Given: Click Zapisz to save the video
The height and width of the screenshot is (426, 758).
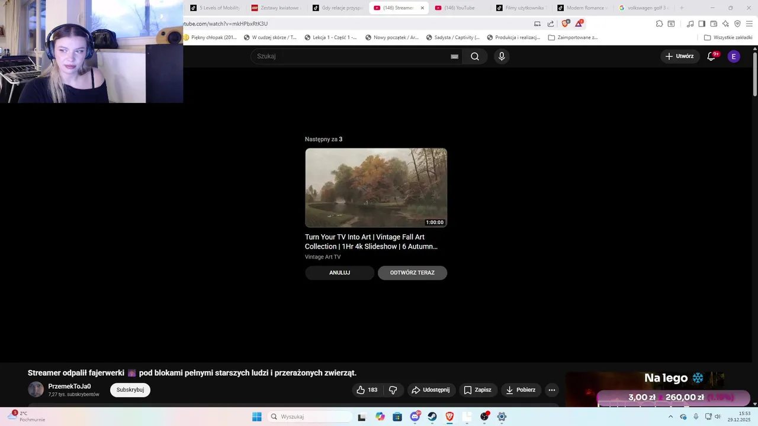Looking at the screenshot, I should point(478,390).
